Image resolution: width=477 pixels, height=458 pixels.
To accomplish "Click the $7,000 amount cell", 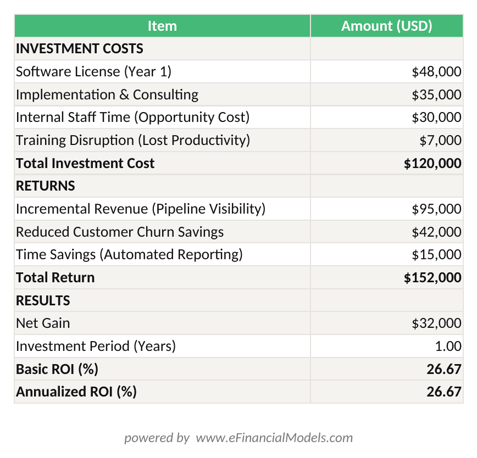I will pos(387,141).
